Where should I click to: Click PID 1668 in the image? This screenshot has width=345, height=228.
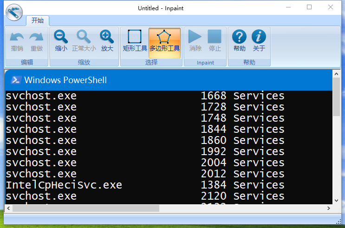coord(214,96)
